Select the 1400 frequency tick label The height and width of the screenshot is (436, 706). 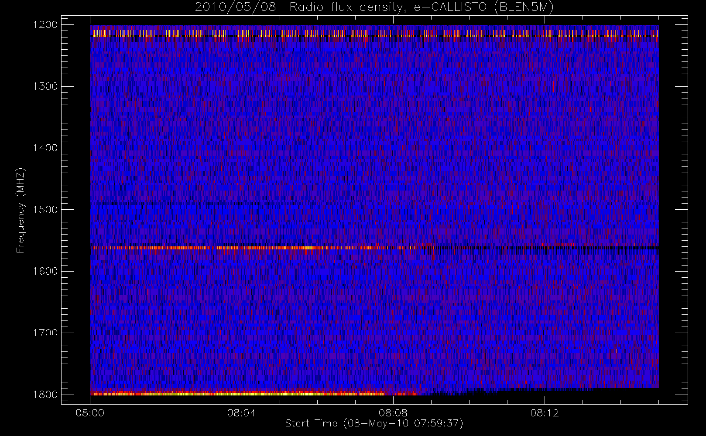(x=45, y=148)
